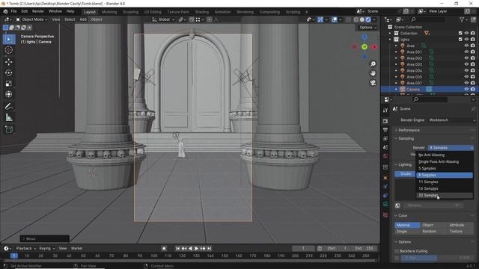Click the properties search field
The width and height of the screenshot is (479, 269).
point(430,99)
